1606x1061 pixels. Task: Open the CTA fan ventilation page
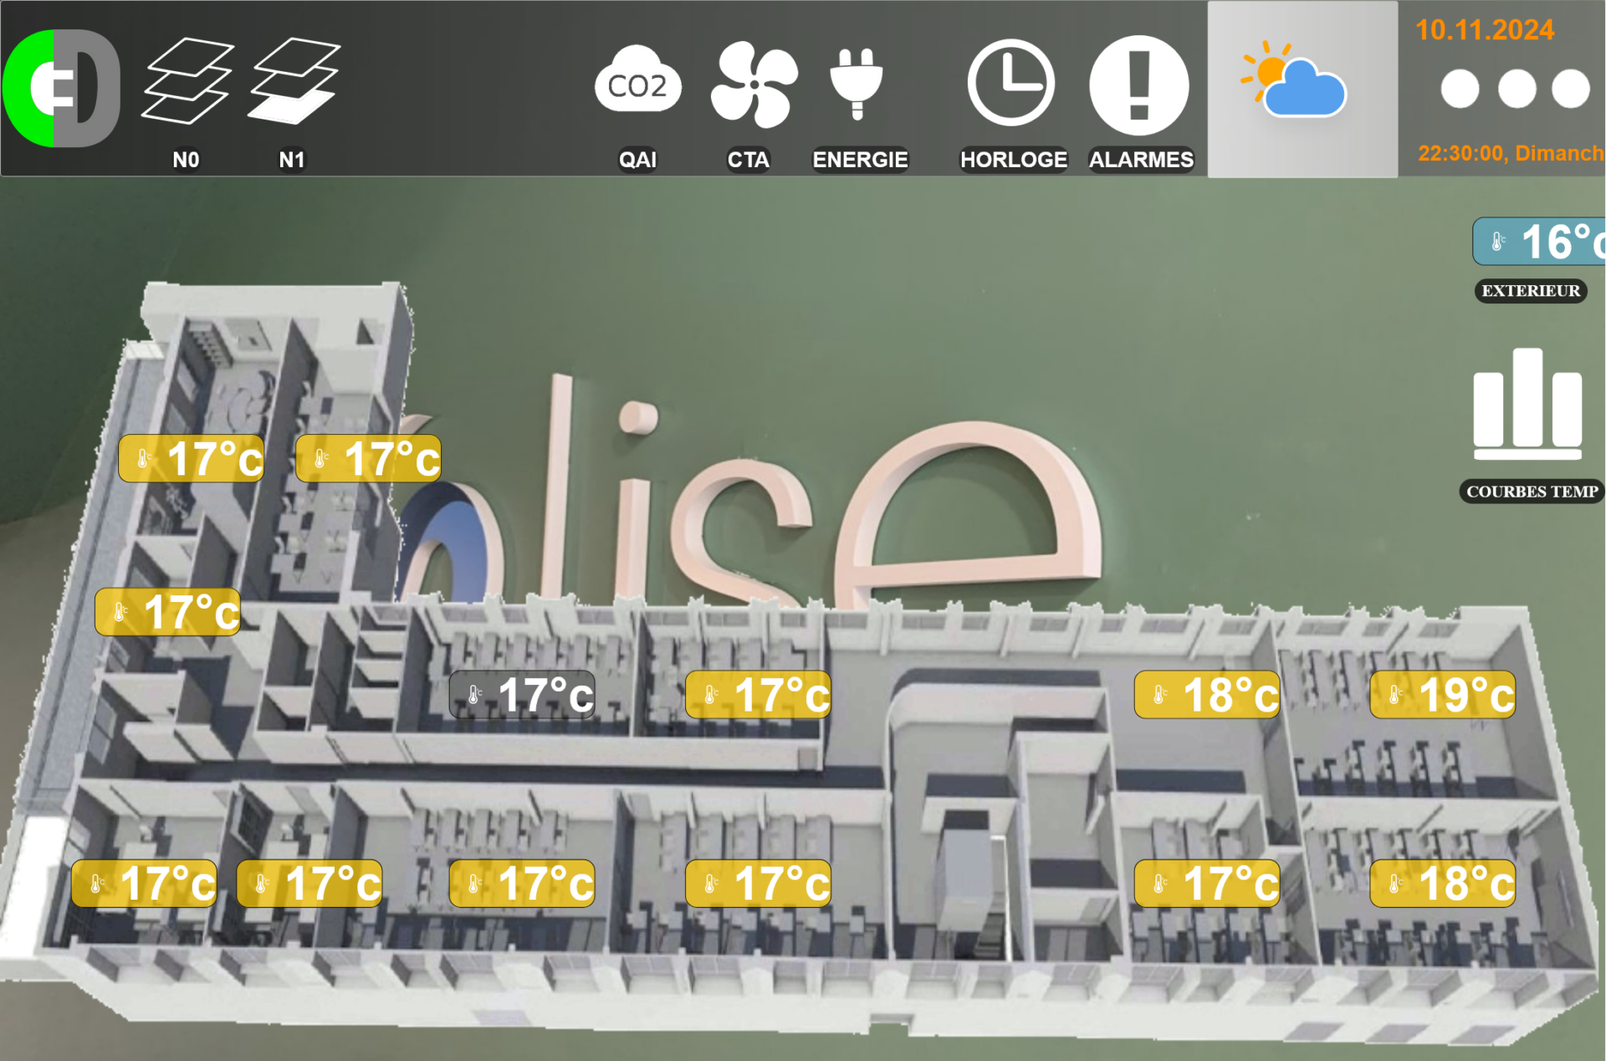pyautogui.click(x=754, y=84)
